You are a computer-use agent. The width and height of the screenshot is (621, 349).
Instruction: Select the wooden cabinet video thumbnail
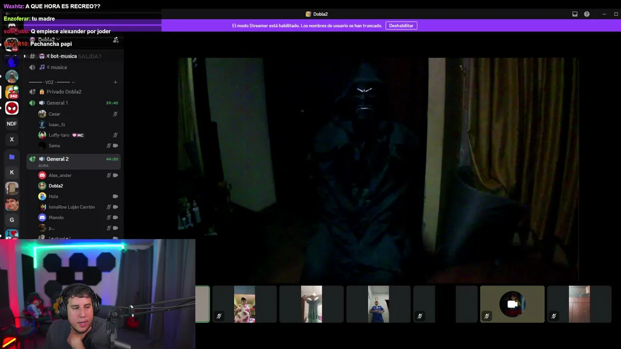pos(579,304)
